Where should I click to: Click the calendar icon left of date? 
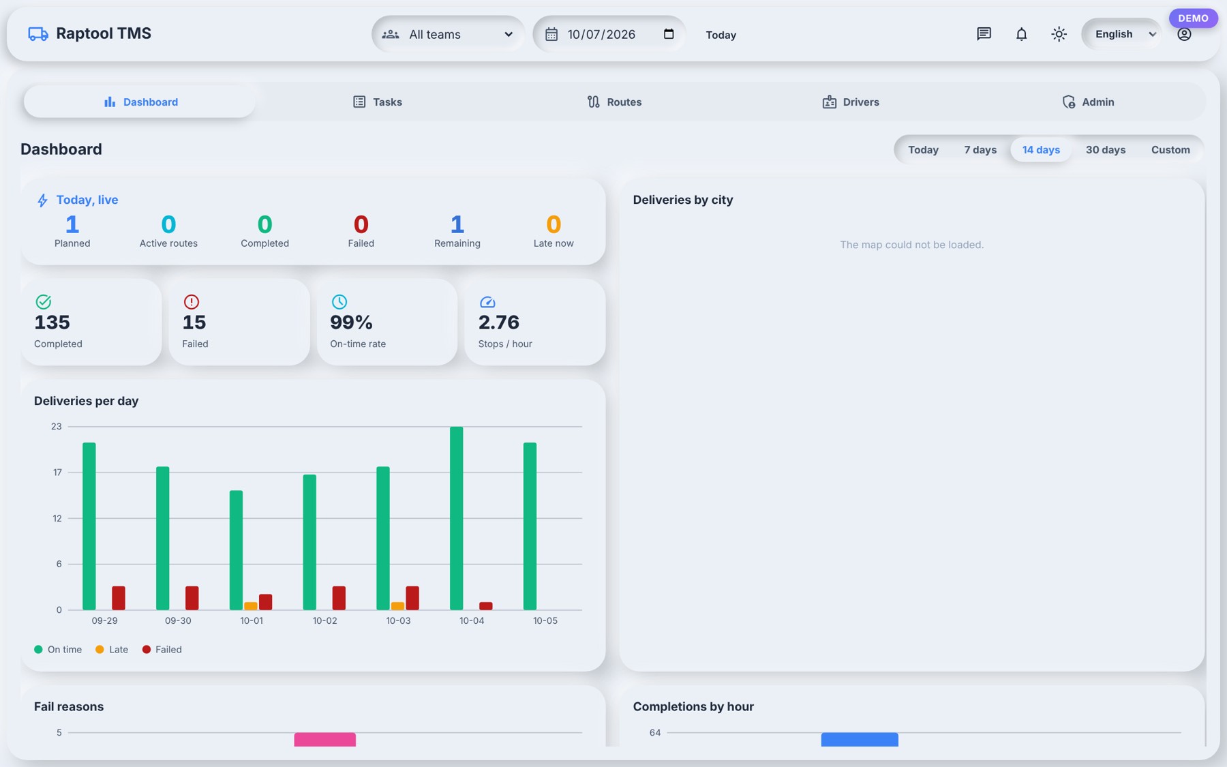click(551, 34)
